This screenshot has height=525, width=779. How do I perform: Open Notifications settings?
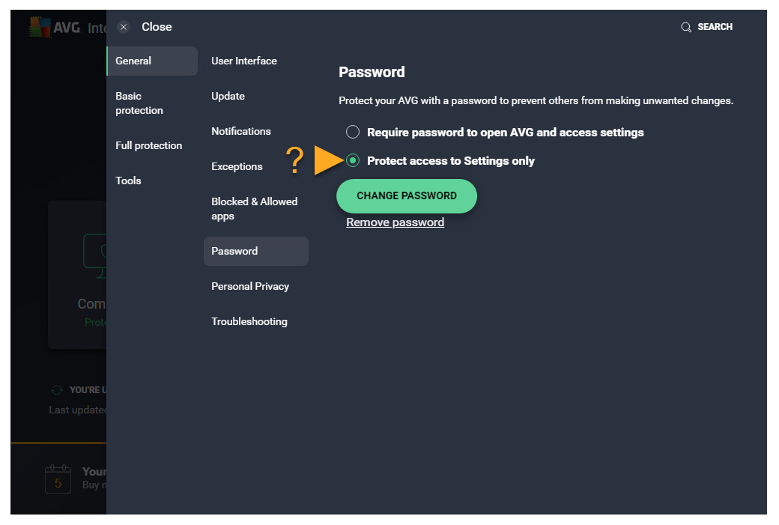[x=241, y=132]
